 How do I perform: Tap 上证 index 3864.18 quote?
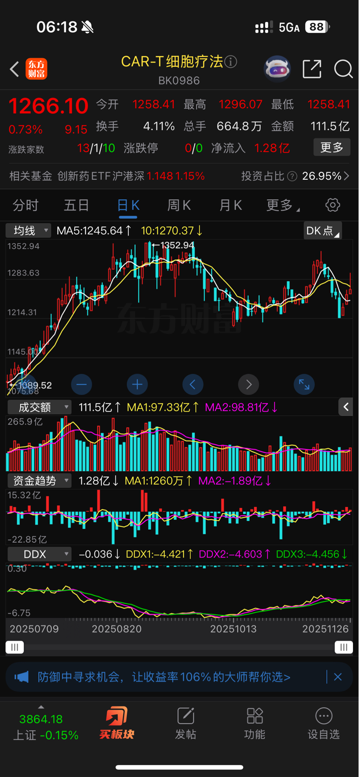click(x=46, y=727)
